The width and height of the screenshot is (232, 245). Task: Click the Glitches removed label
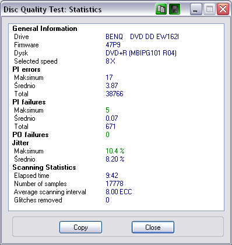[x=38, y=200]
